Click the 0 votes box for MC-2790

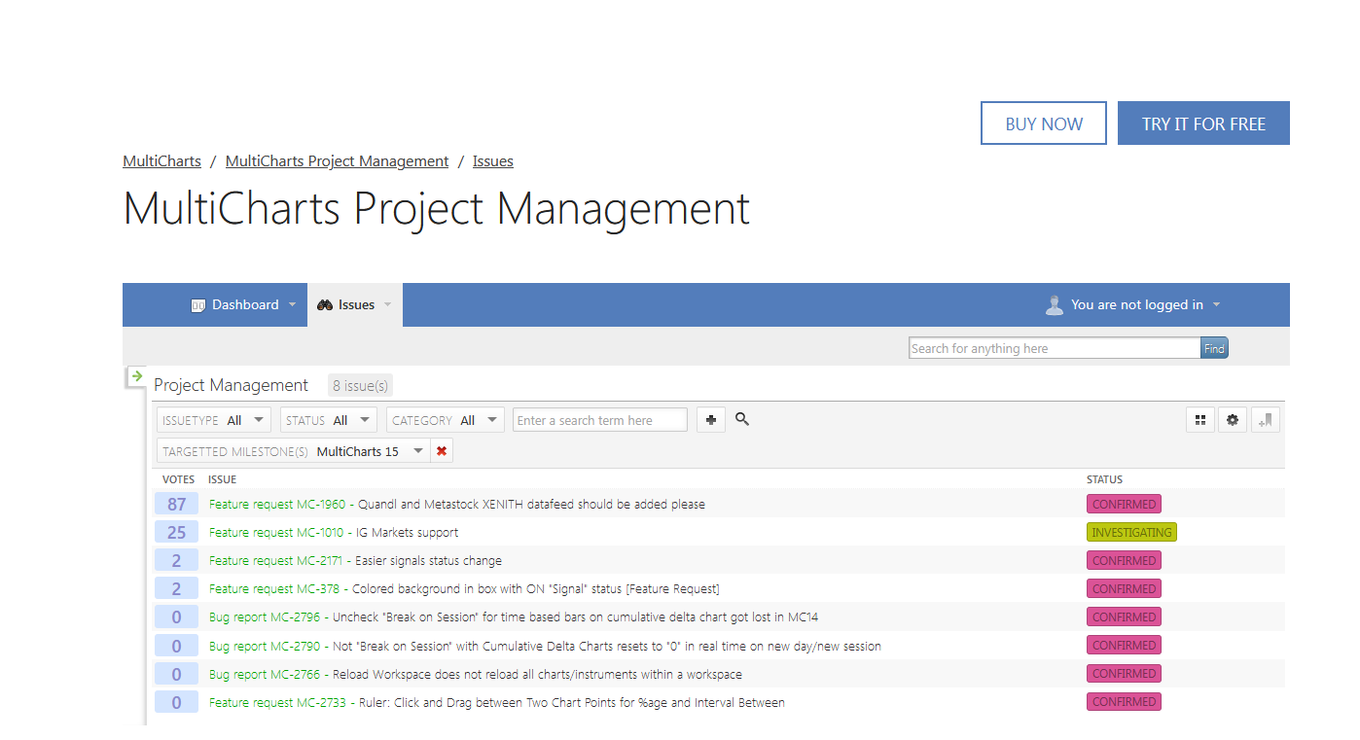point(176,647)
